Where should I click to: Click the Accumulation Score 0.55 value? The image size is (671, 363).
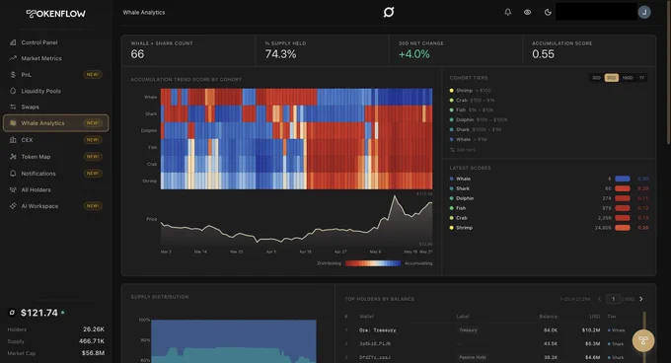543,54
